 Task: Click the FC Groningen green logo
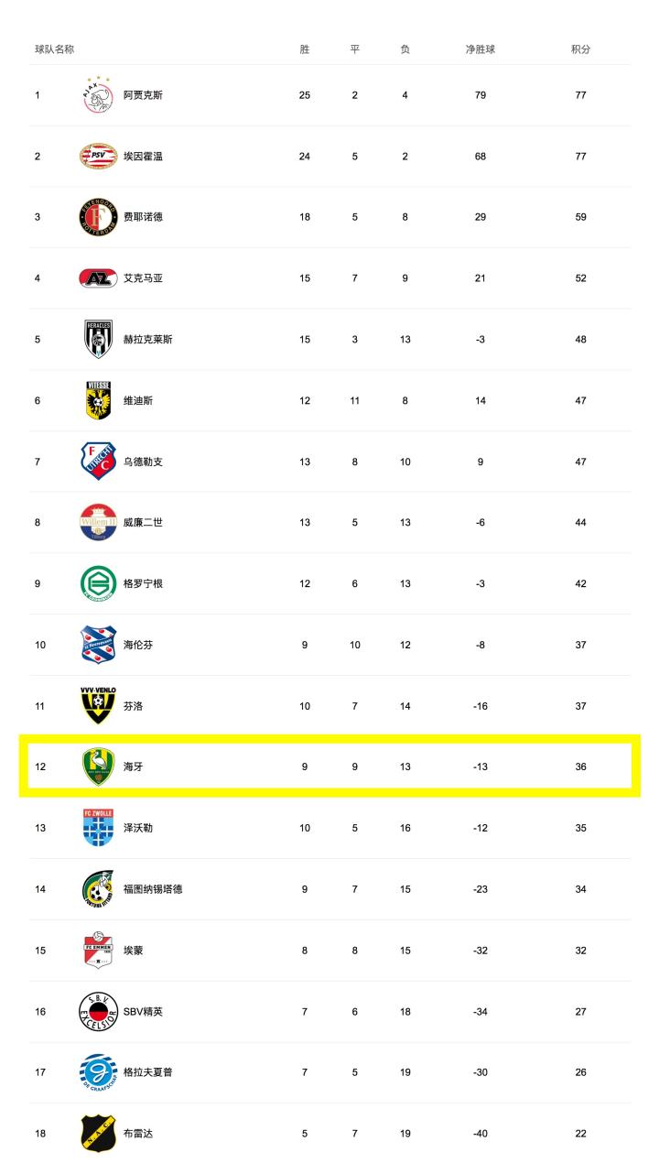tap(97, 583)
